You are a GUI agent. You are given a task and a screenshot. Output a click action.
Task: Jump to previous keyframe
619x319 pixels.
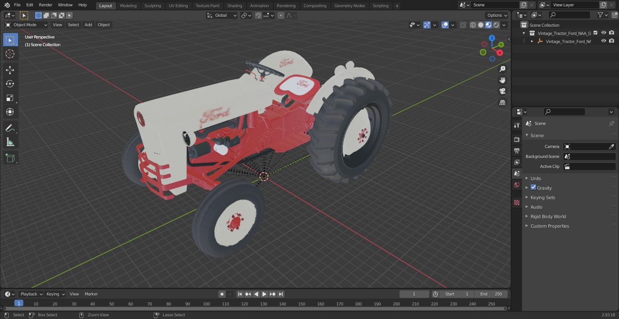[248, 294]
